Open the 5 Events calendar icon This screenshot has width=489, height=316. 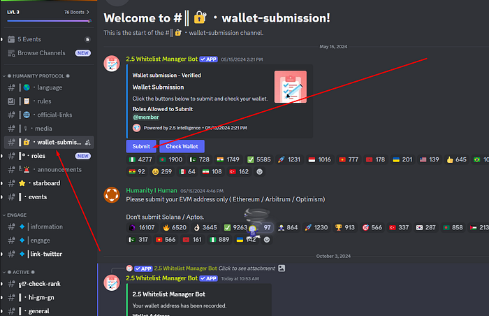[11, 39]
